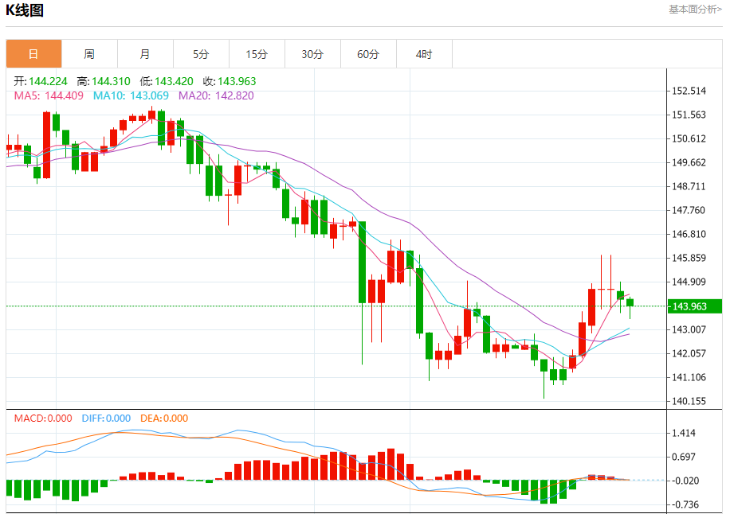Click the tallest MACD red histogram bar
Viewport: 730px width, 514px height.
tap(391, 465)
